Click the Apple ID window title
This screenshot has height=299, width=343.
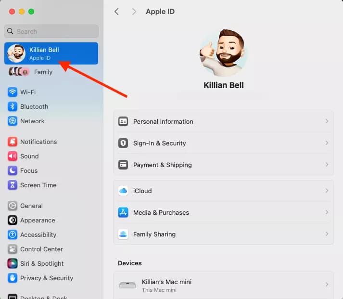pos(160,12)
